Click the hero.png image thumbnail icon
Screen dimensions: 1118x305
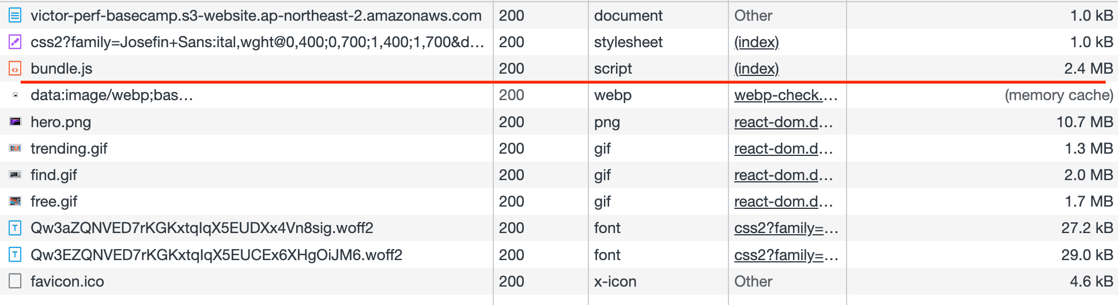[x=15, y=122]
